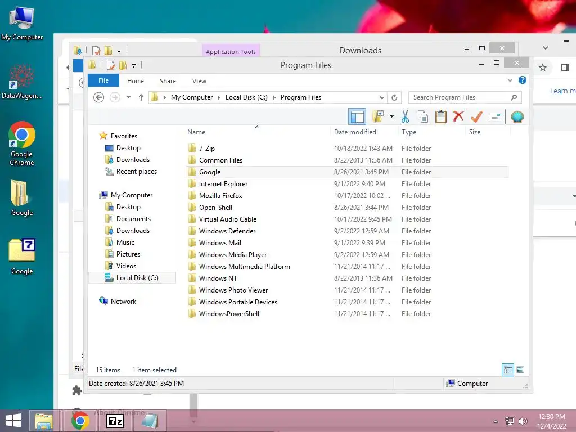Screen dimensions: 576x432
Task: Select Network in the navigation pane
Action: pos(123,301)
